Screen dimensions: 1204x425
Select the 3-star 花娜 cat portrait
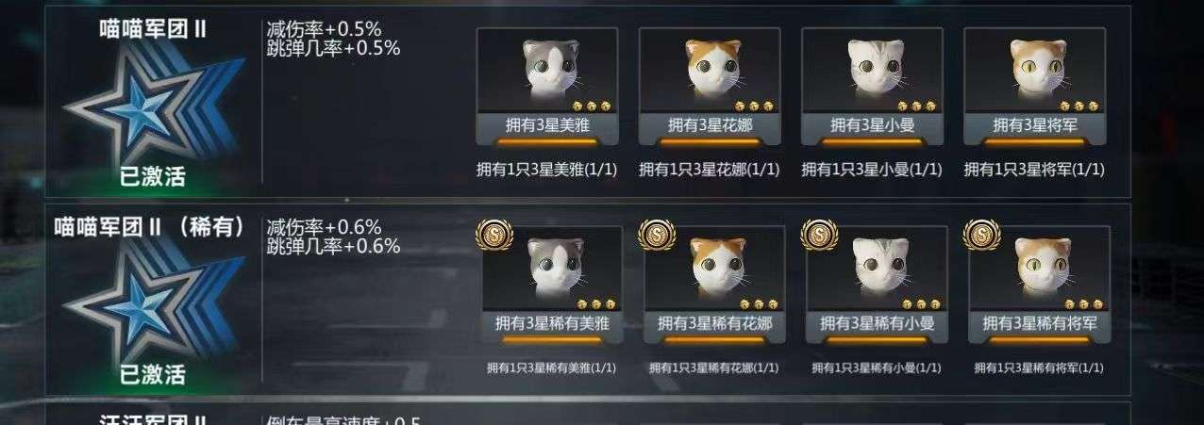click(x=710, y=72)
